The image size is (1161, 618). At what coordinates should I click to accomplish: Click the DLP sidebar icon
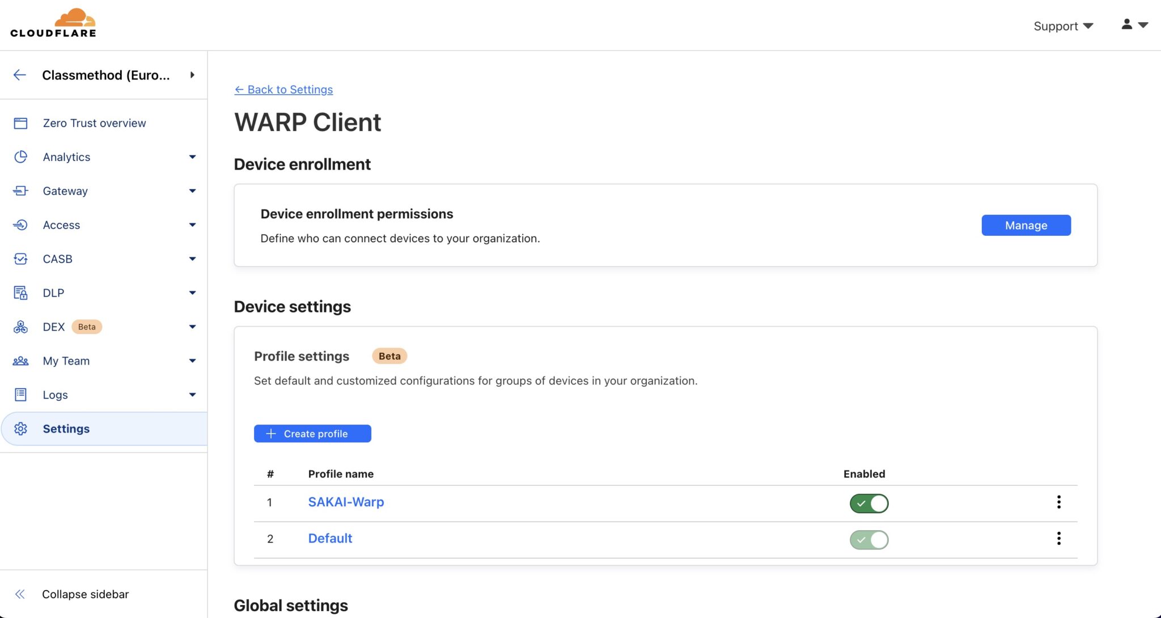(x=20, y=293)
